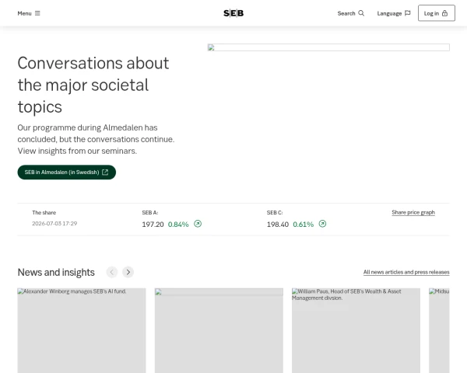This screenshot has height=373, width=467.
Task: Click the hero banner image placeholder
Action: [328, 47]
